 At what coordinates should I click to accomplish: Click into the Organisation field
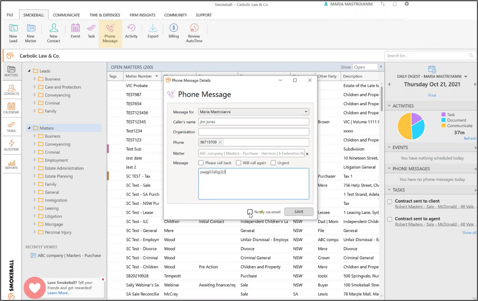[254, 132]
